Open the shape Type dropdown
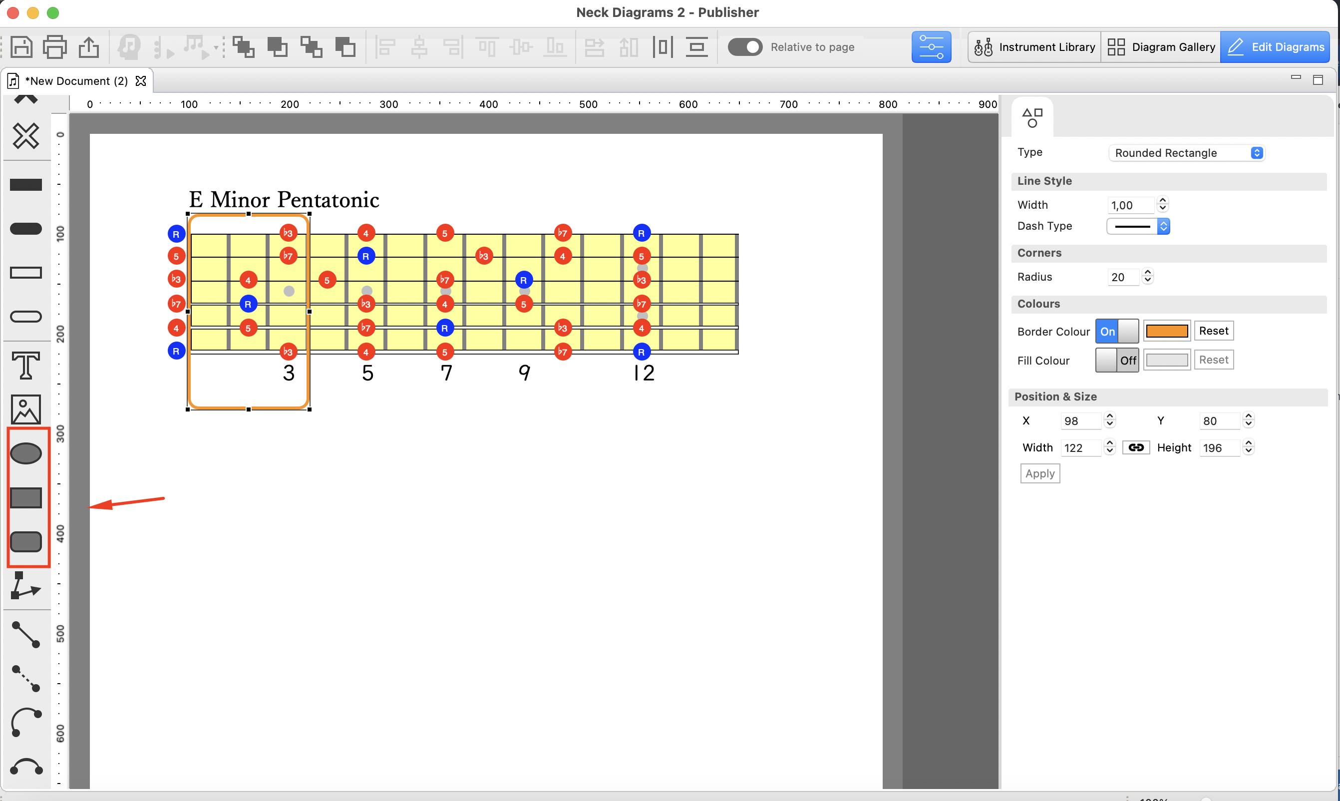The height and width of the screenshot is (801, 1340). coord(1186,153)
